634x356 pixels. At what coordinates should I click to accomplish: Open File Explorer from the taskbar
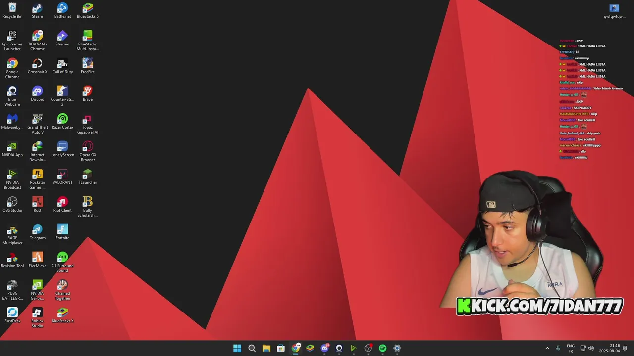tap(266, 348)
